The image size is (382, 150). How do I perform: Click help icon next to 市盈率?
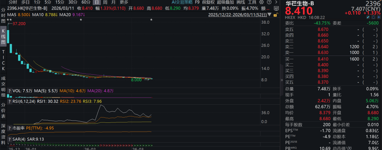9,128
